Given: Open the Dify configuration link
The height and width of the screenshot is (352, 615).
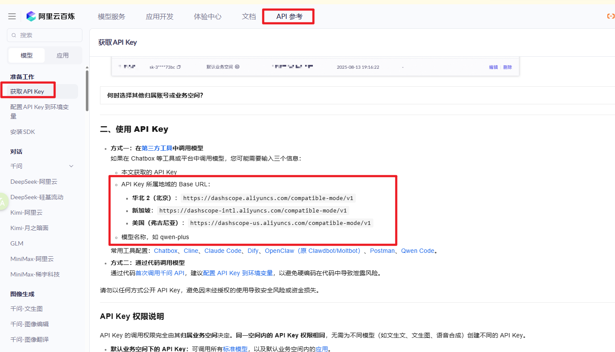Looking at the screenshot, I should point(253,251).
